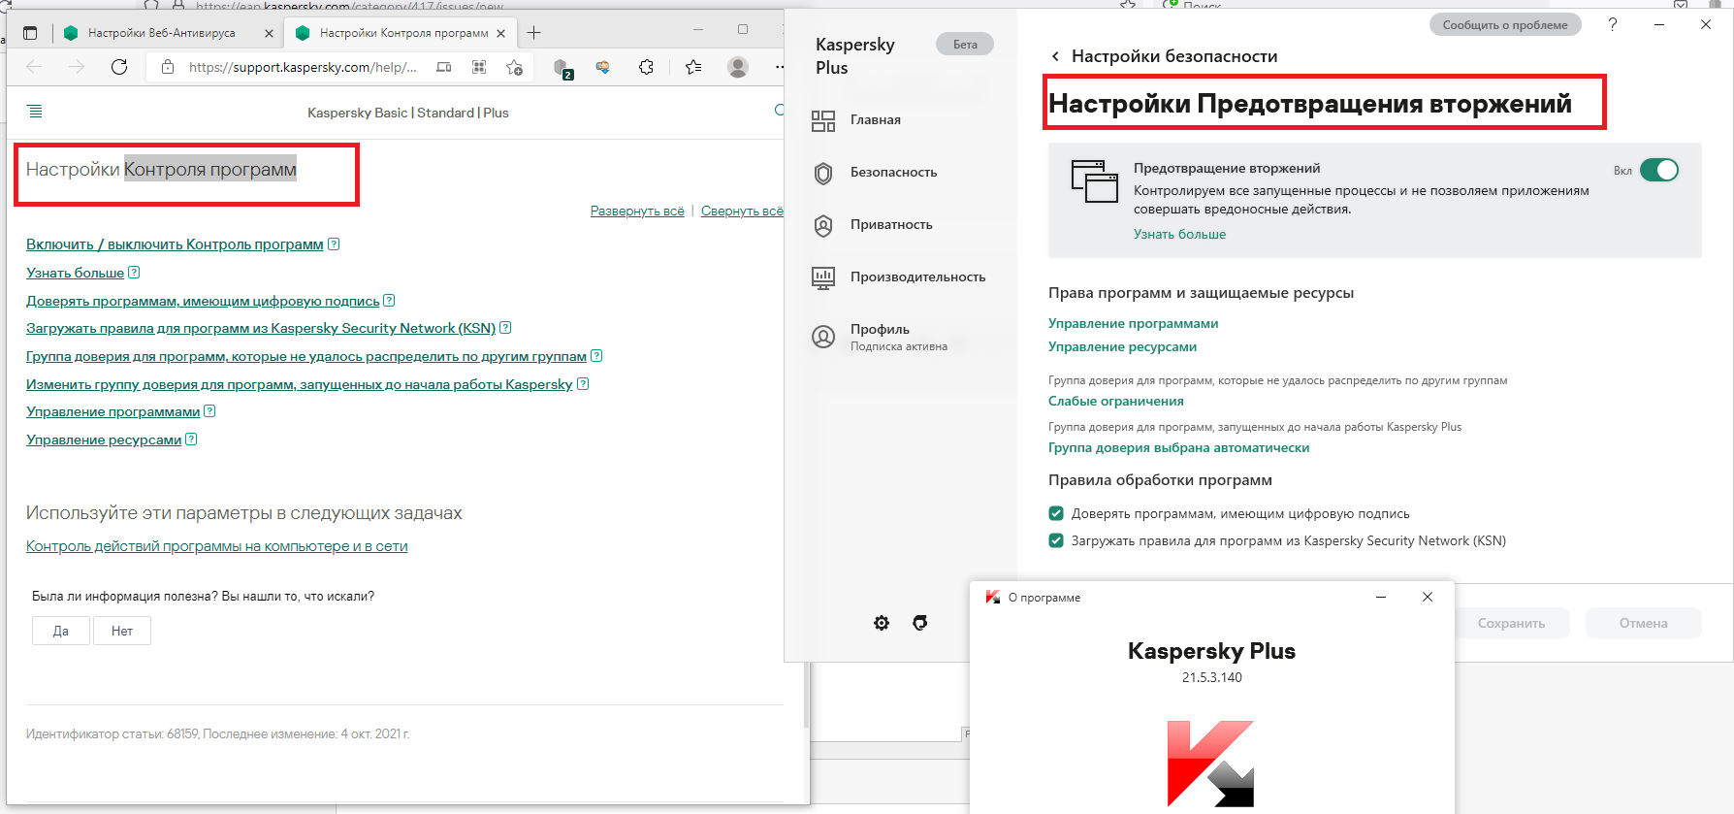
Task: Click Свернуть всё link
Action: [742, 211]
